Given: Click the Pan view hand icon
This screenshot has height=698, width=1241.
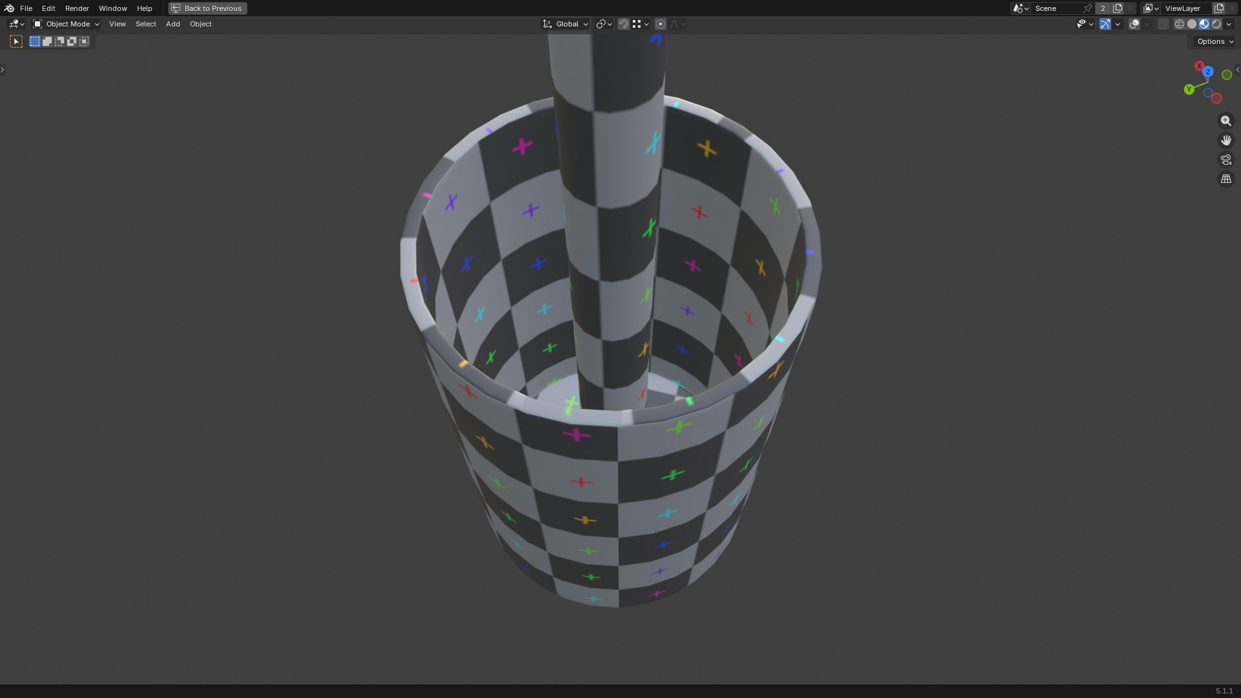Looking at the screenshot, I should click(x=1226, y=140).
